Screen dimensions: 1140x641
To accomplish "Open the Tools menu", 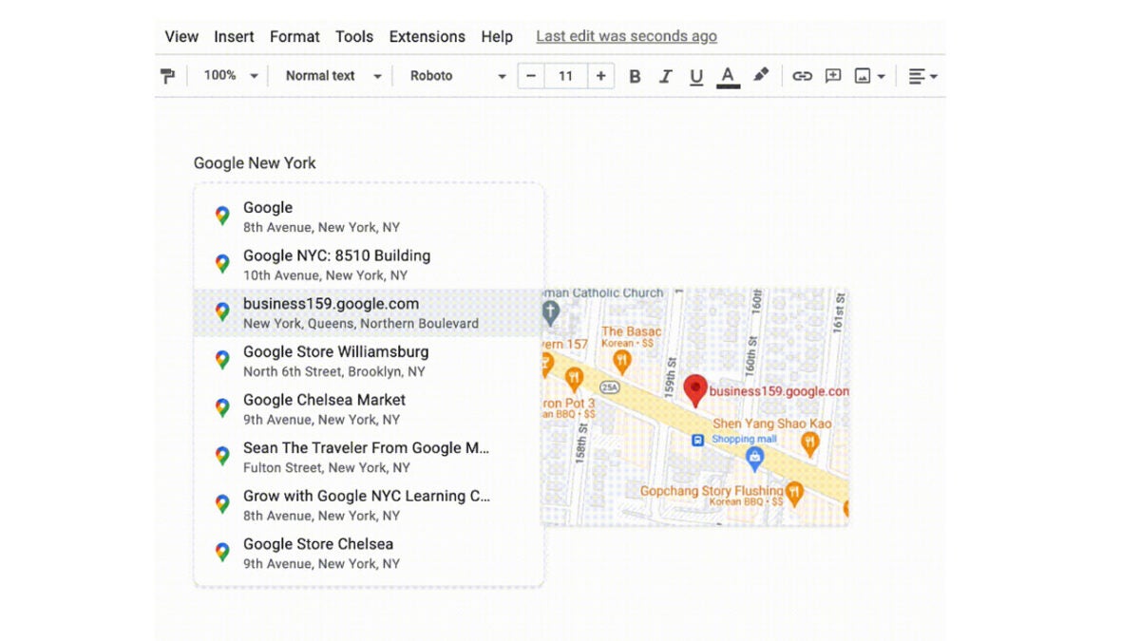I will 353,36.
